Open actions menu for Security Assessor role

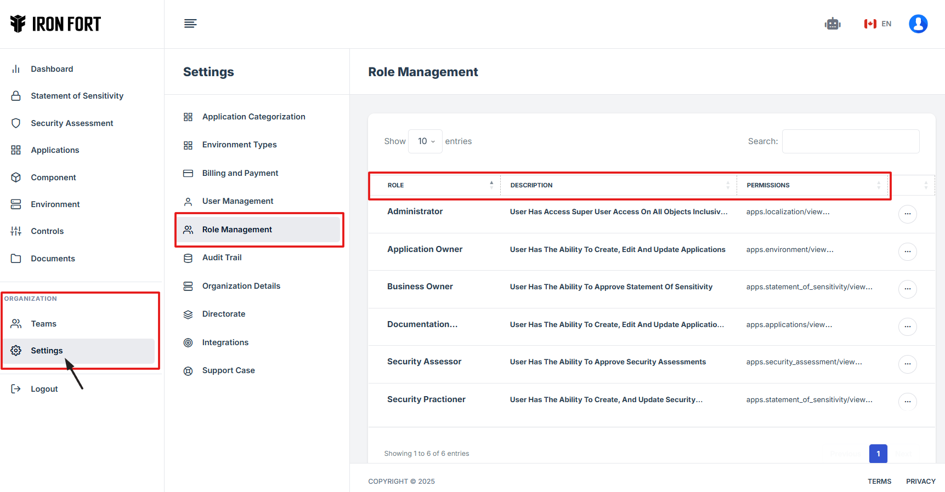coord(907,364)
